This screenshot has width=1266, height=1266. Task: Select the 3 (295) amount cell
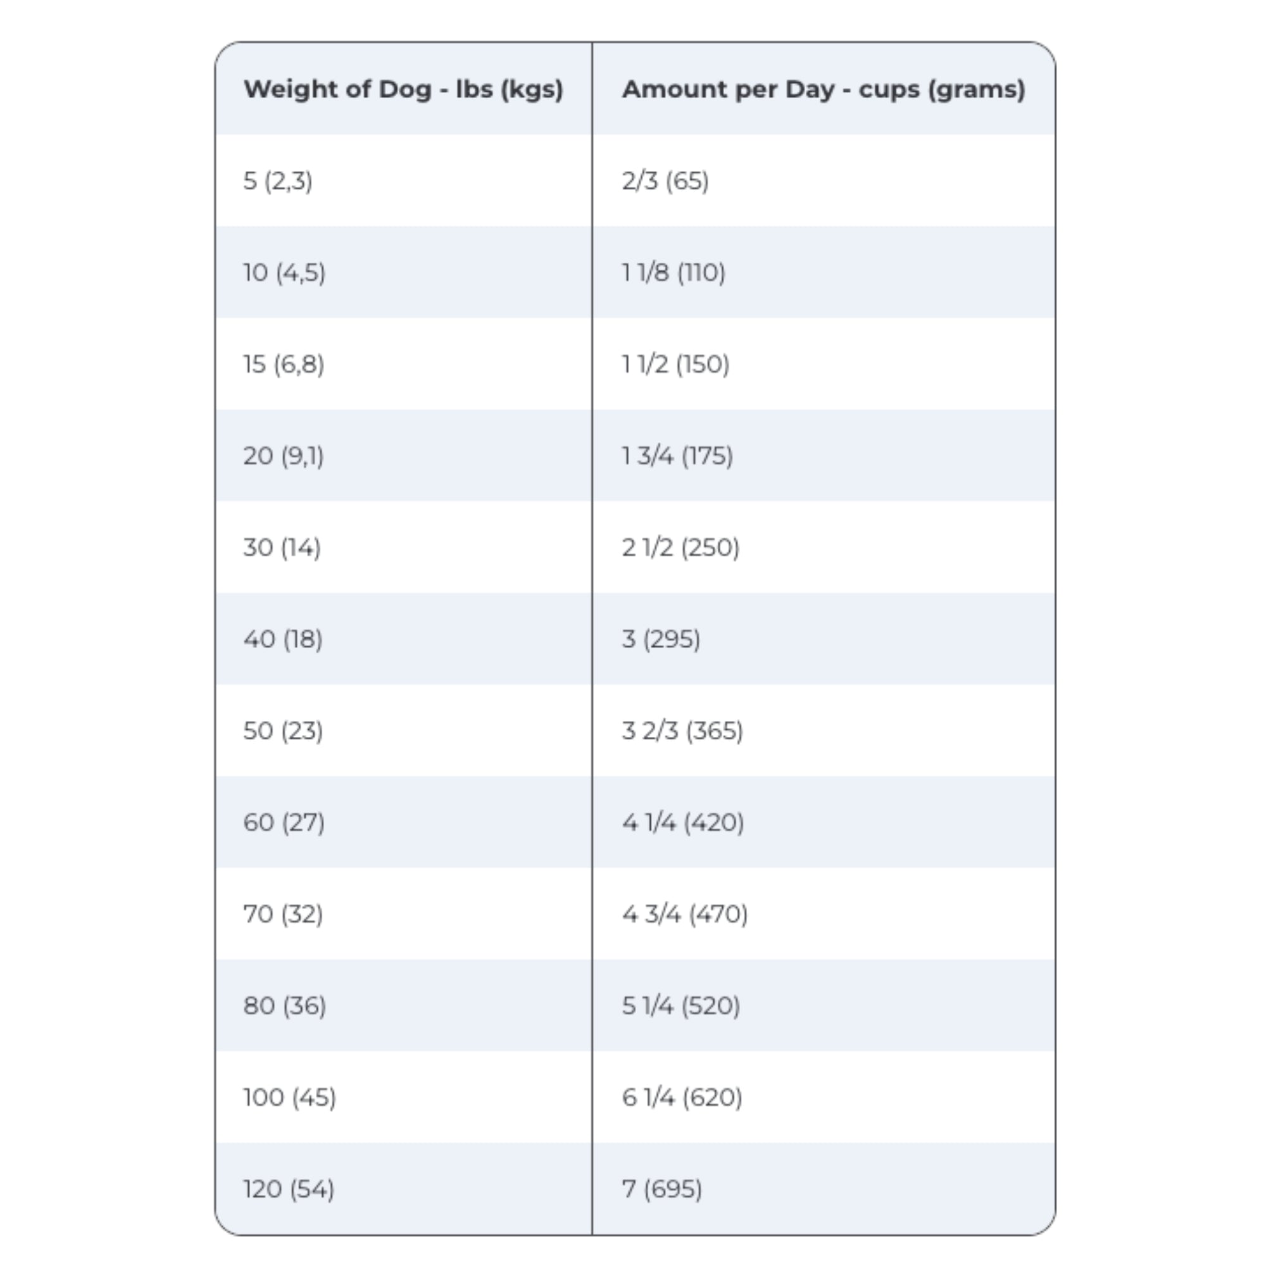point(661,639)
